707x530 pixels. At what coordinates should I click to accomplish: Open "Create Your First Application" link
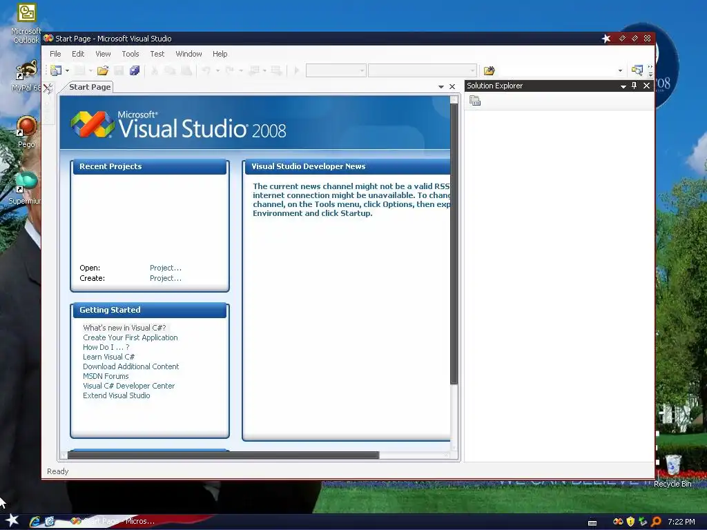coord(130,337)
